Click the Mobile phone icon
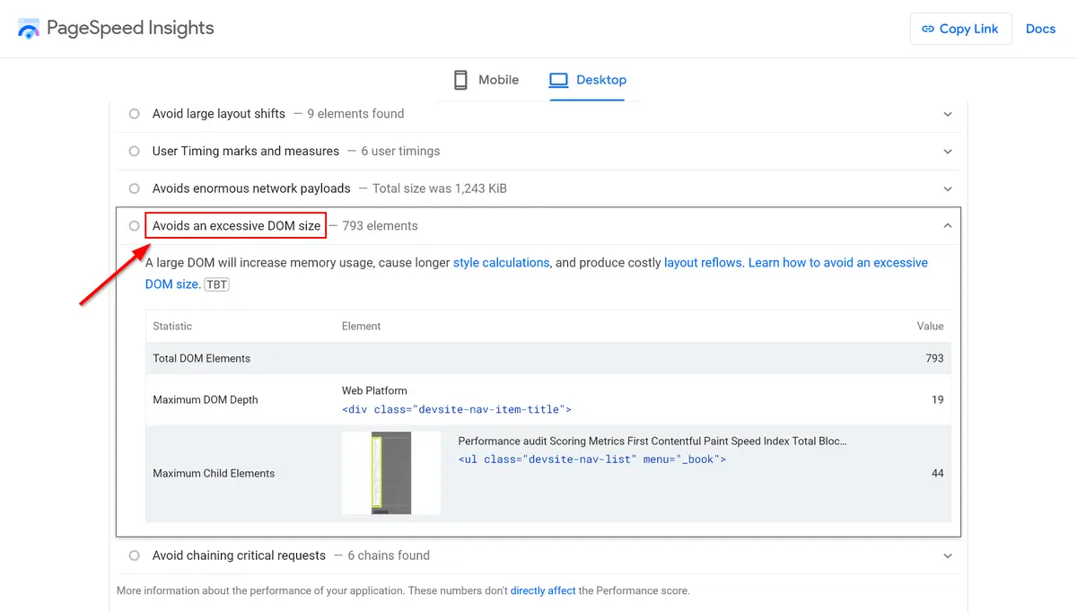Viewport: 1077px width, 612px height. click(x=460, y=80)
